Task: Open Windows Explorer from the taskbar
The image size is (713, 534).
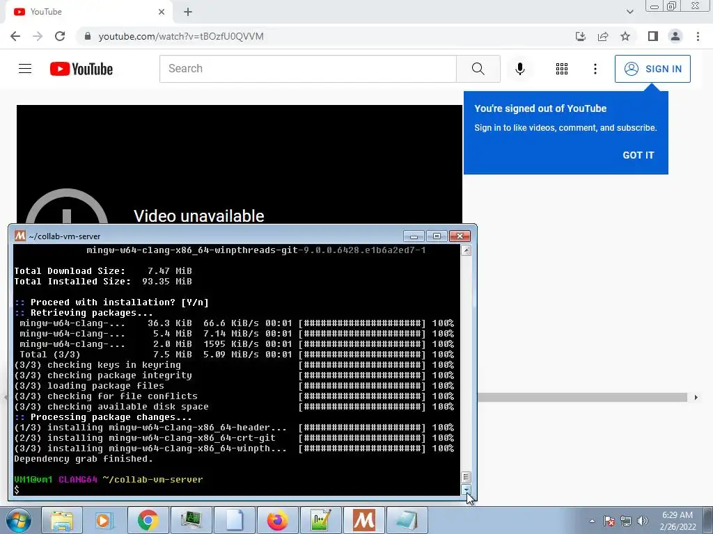Action: click(62, 520)
